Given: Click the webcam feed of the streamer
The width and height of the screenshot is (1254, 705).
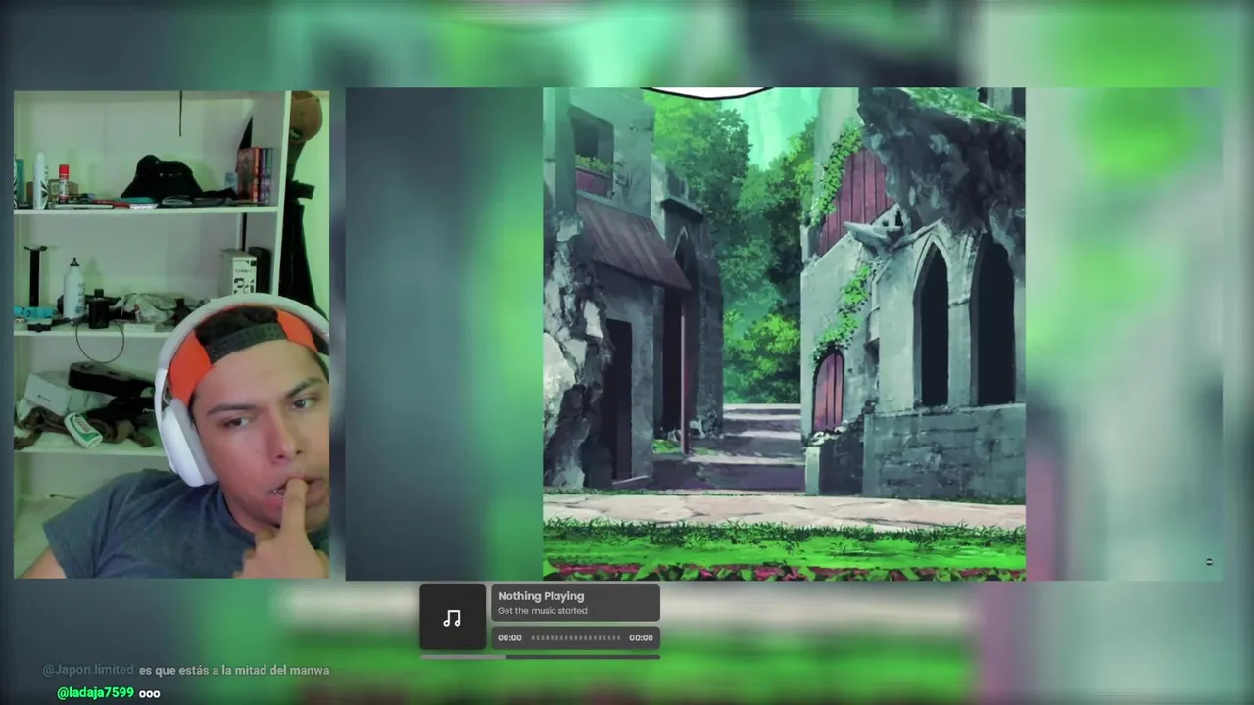Looking at the screenshot, I should (171, 334).
